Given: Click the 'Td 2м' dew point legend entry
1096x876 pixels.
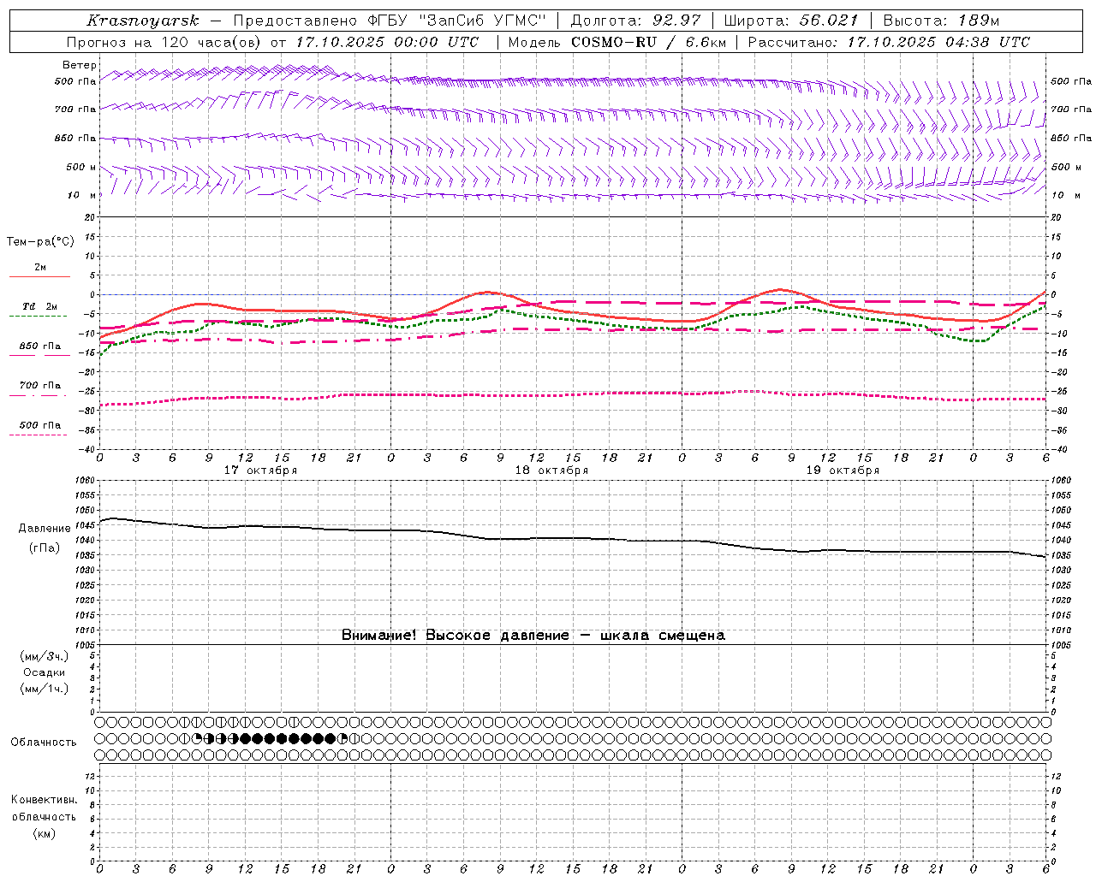Looking at the screenshot, I should [39, 310].
